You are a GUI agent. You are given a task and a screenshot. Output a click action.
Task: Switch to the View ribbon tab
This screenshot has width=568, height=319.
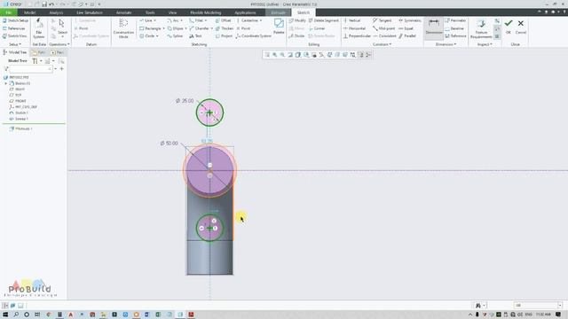point(172,12)
